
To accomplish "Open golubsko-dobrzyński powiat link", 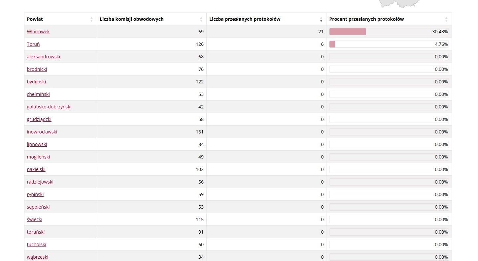I will (x=49, y=107).
